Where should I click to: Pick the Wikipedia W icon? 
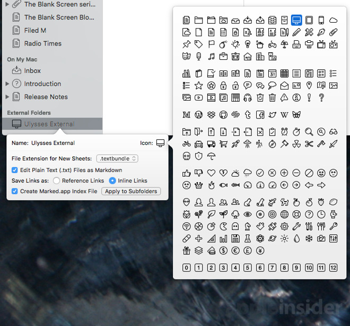pyautogui.click(x=284, y=115)
